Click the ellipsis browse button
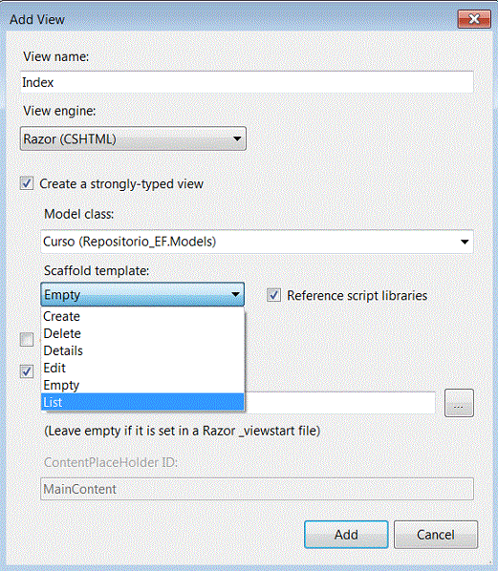Screen dimensions: 498x571 tap(459, 403)
